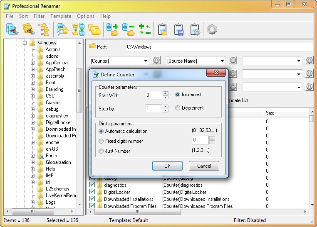Screen dimensions: 317x227
Task: Click the rename files toolbar icon
Action: coord(12,29)
